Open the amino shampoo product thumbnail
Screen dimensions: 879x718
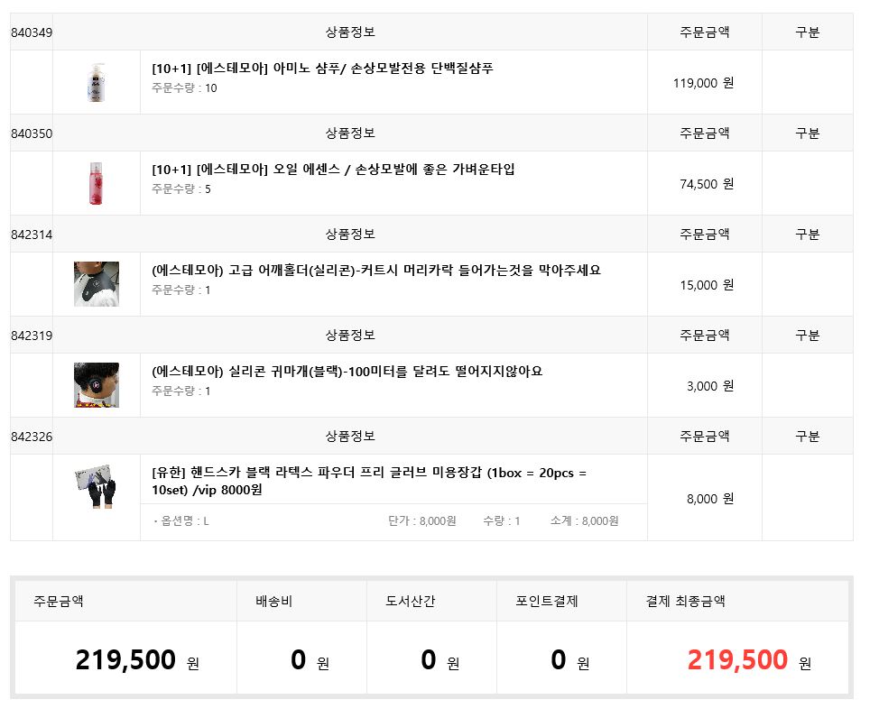pos(97,82)
